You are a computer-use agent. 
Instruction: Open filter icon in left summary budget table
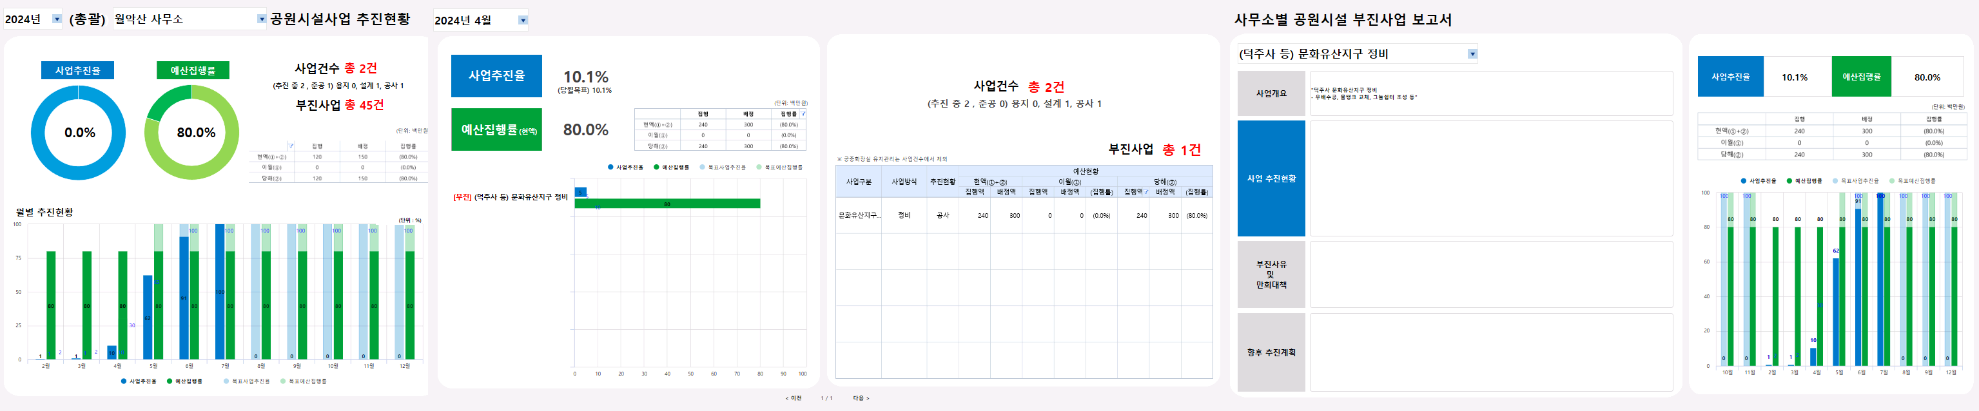tap(290, 145)
